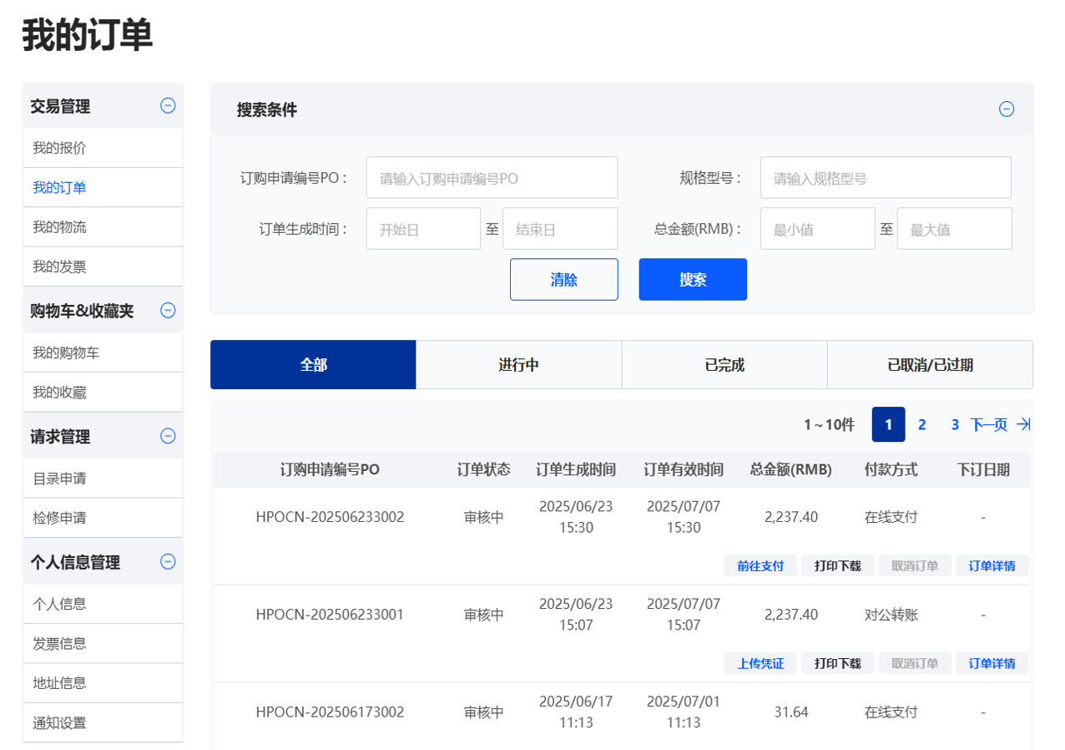The height and width of the screenshot is (750, 1065).
Task: Click 前往支付 for order HPOCN-202506233002
Action: click(760, 566)
